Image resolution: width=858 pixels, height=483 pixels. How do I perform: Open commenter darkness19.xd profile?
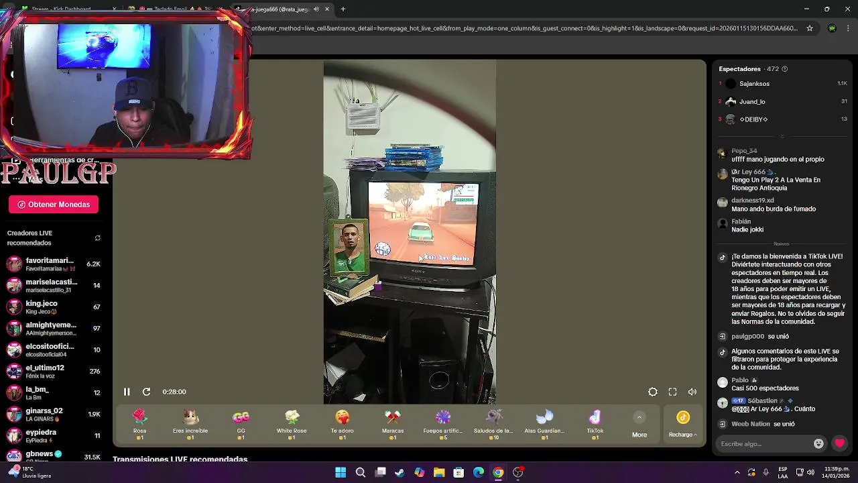click(753, 201)
